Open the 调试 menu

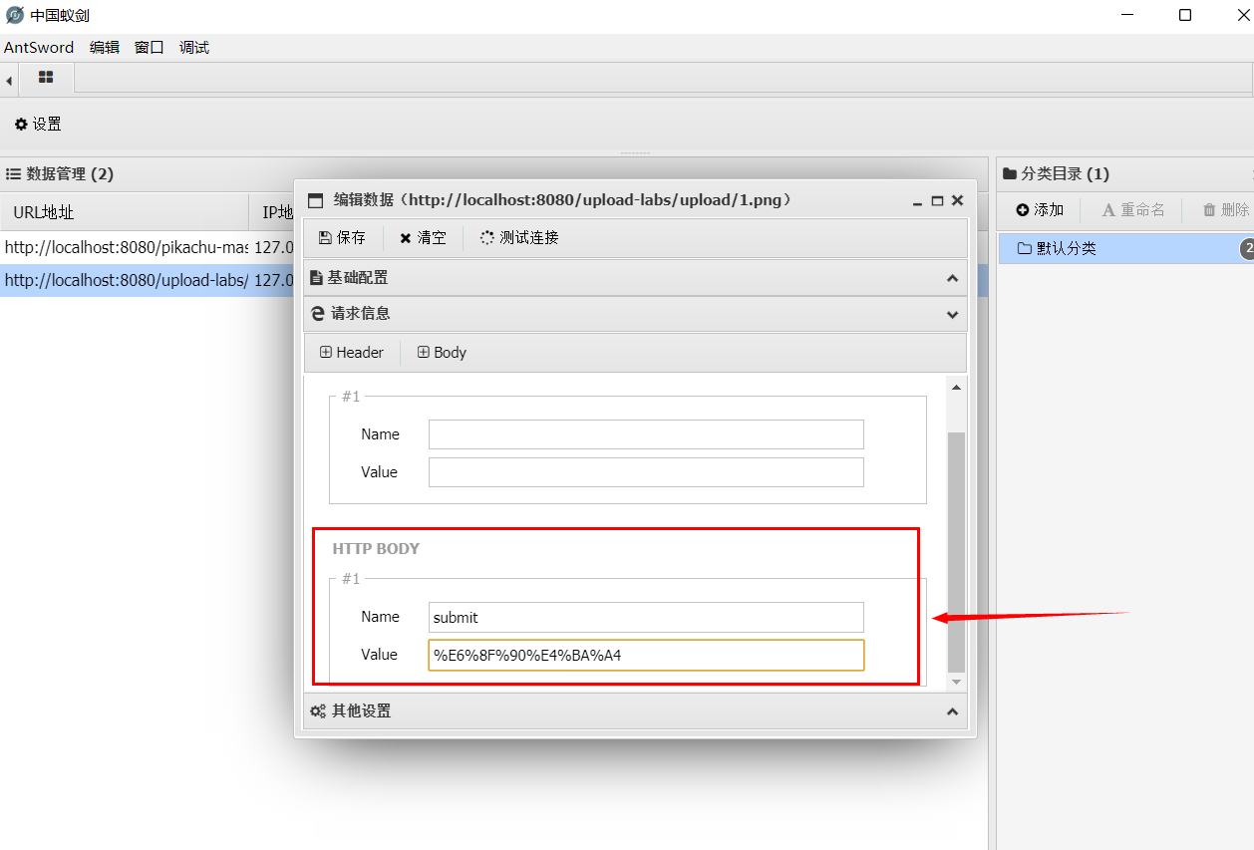point(193,48)
